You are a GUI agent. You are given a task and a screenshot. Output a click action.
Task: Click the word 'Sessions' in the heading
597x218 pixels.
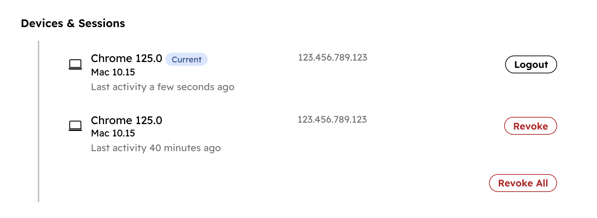tap(101, 23)
